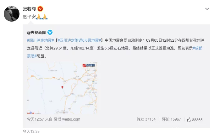Open 评论 15967 comments

pos(171,119)
